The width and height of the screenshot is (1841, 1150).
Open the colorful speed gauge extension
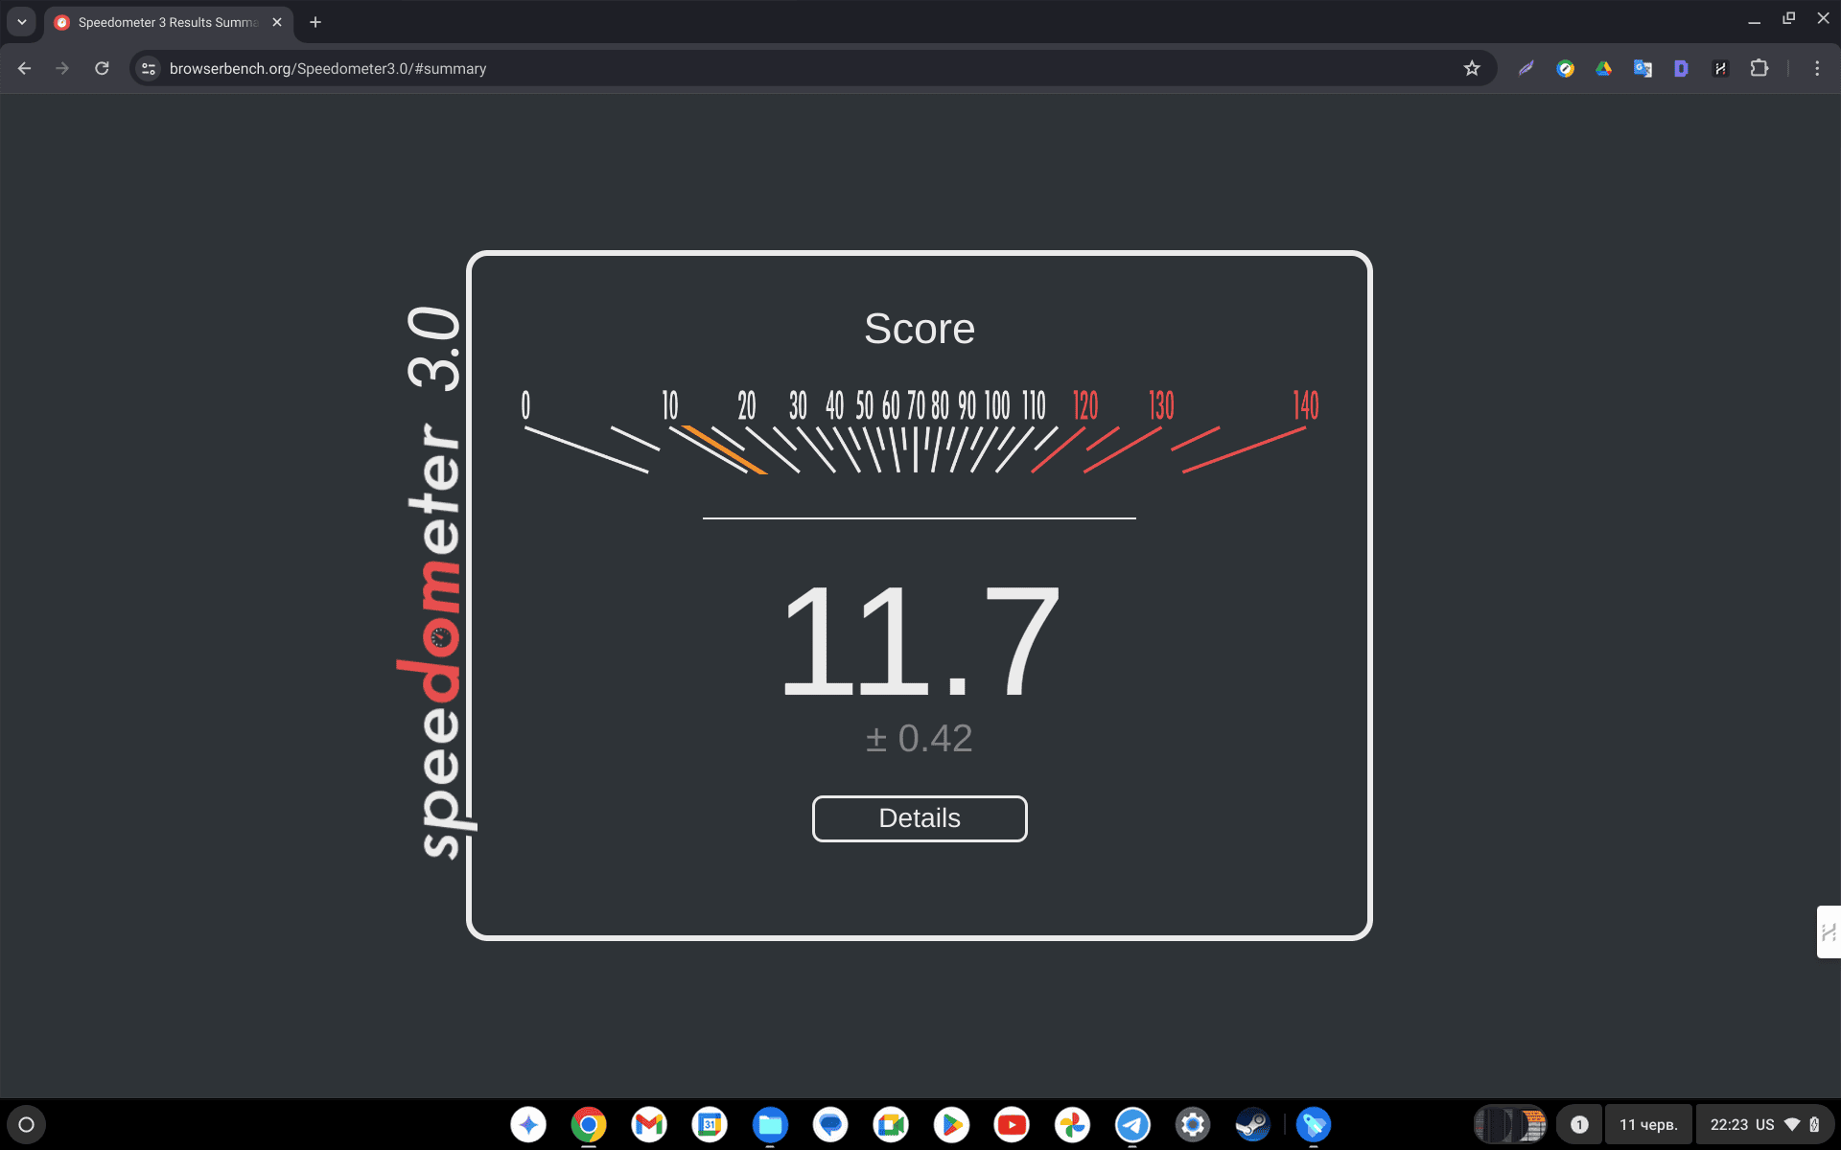1566,68
